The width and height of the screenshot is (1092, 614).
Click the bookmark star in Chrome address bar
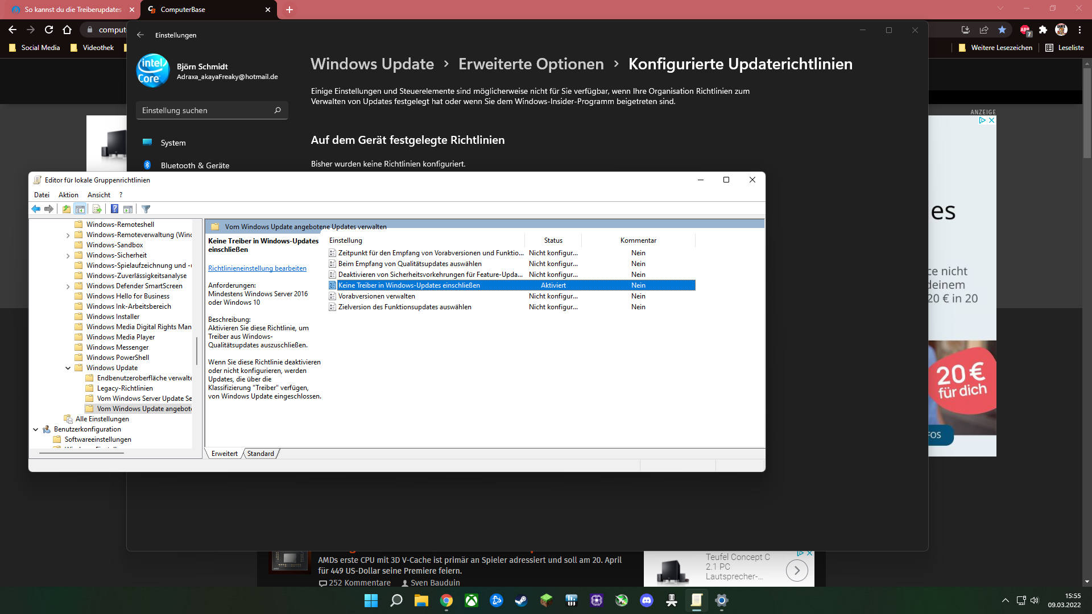click(1002, 30)
